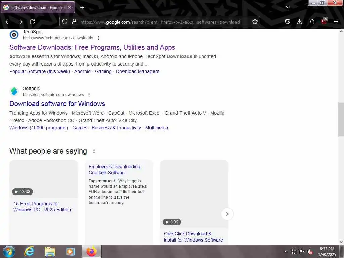This screenshot has width=344, height=258.
Task: Open TechSpot result options three-dot menu
Action: click(98, 38)
